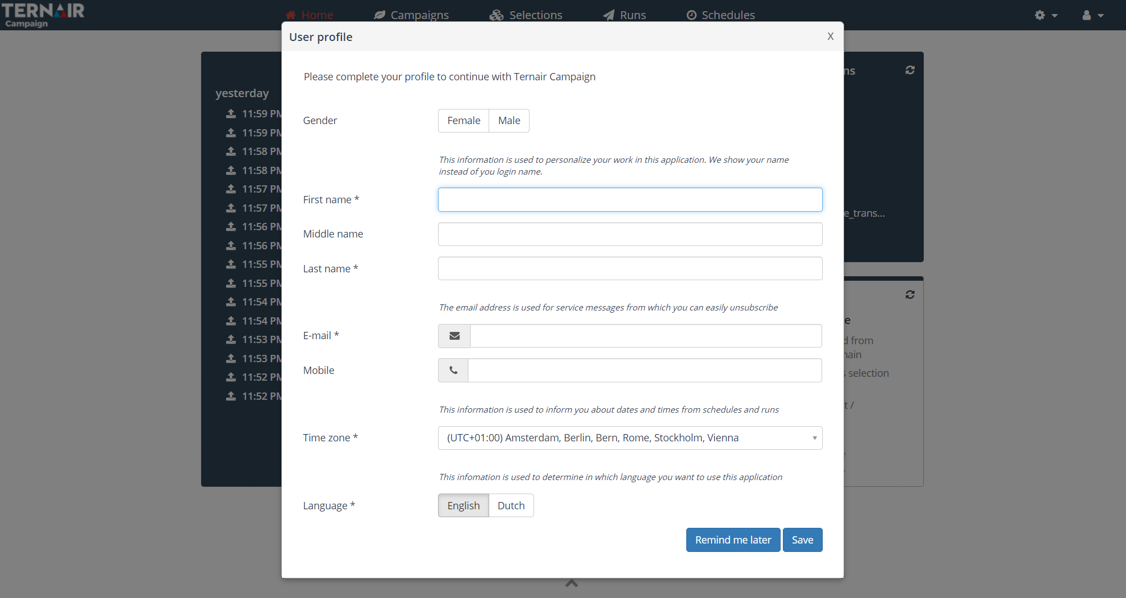Choose English as the language
1126x598 pixels.
pos(463,505)
